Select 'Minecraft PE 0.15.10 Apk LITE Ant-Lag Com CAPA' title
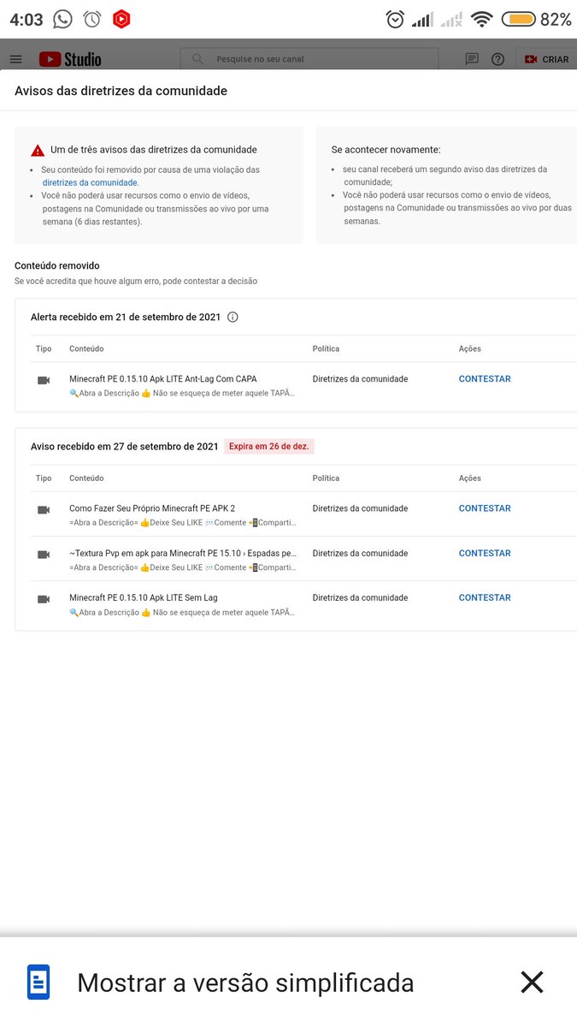The height and width of the screenshot is (1027, 577). tap(163, 378)
